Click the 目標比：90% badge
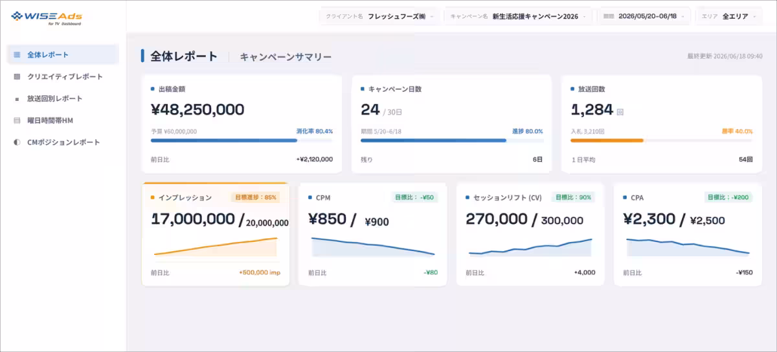This screenshot has width=777, height=352. point(573,197)
